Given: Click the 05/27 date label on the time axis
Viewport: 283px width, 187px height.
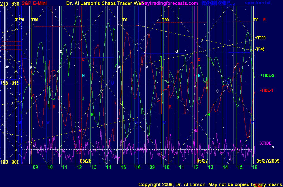Looking at the screenshot, I should (202, 161).
